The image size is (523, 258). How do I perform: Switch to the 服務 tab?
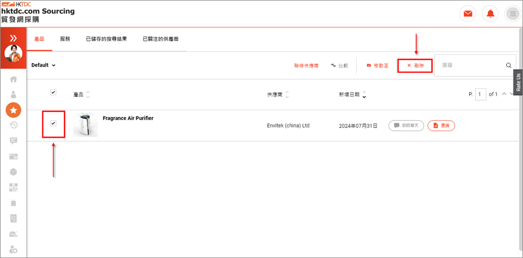[65, 39]
